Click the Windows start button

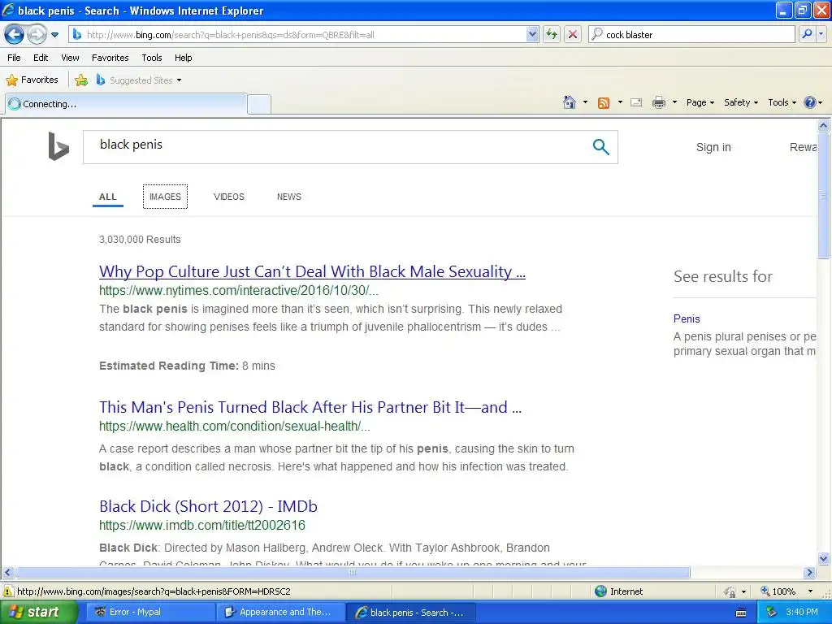point(38,612)
